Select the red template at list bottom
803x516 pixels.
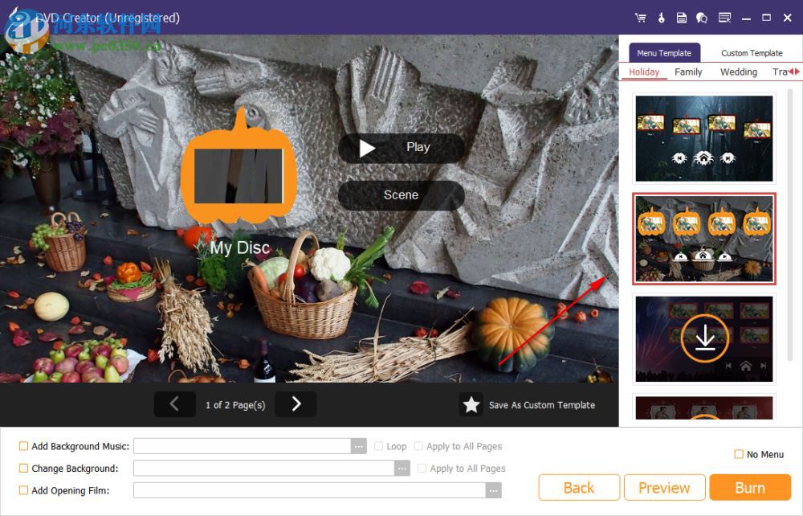(x=704, y=407)
